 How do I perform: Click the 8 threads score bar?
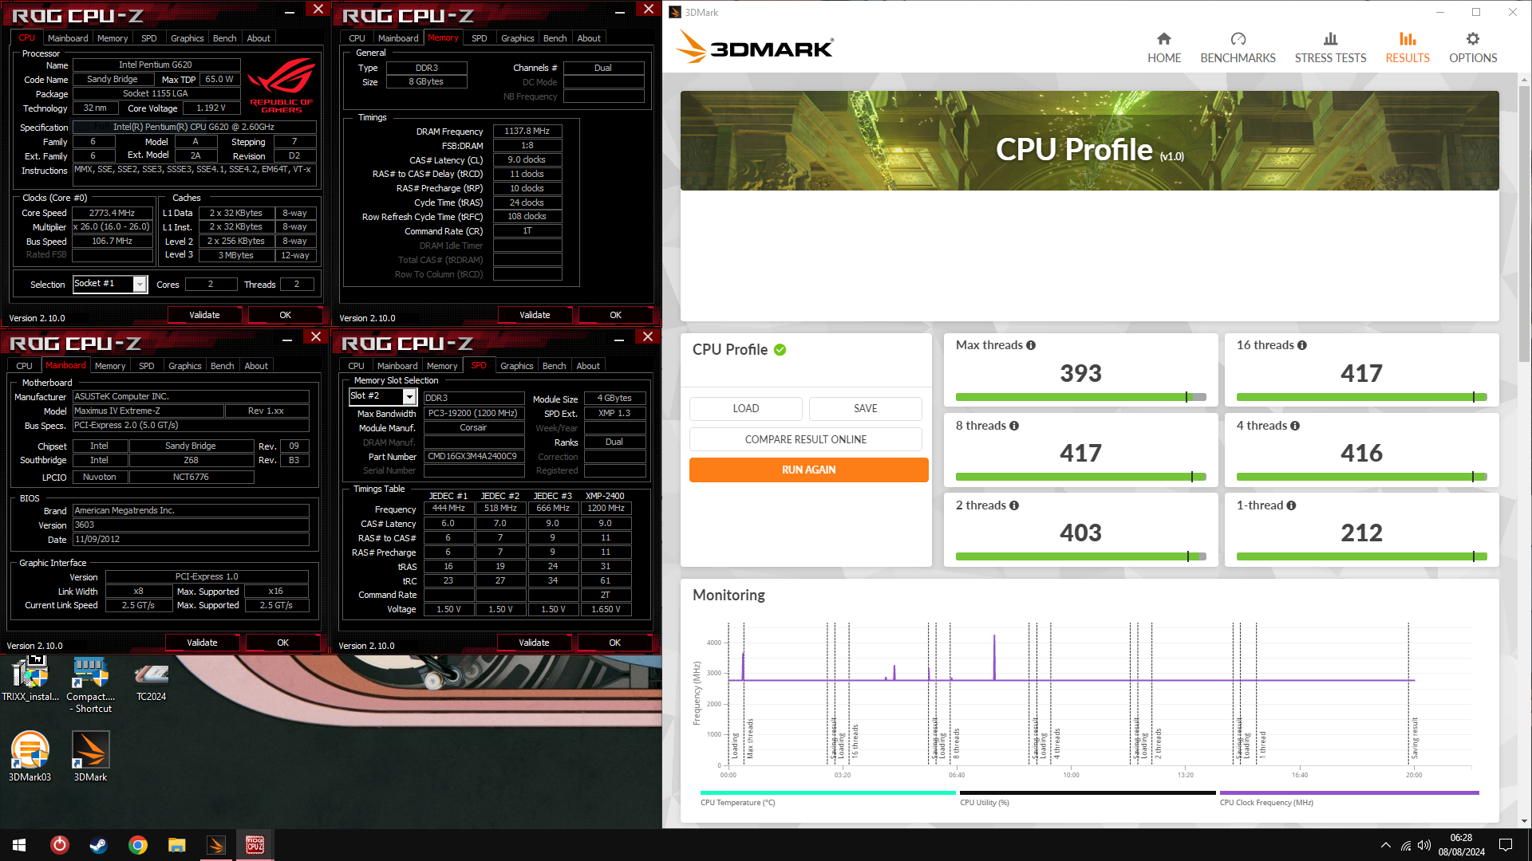[x=1080, y=477]
